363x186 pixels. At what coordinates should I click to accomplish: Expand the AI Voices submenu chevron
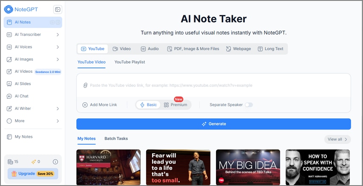coord(58,47)
